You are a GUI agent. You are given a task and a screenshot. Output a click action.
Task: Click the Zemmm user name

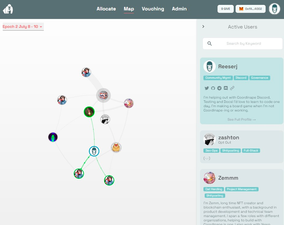(x=228, y=178)
